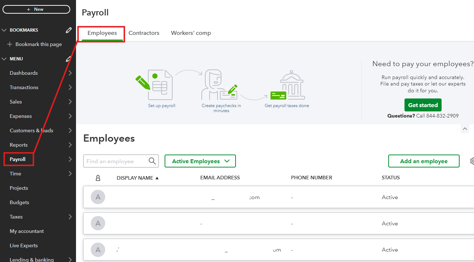Expand the Dashboards submenu arrow

click(70, 73)
